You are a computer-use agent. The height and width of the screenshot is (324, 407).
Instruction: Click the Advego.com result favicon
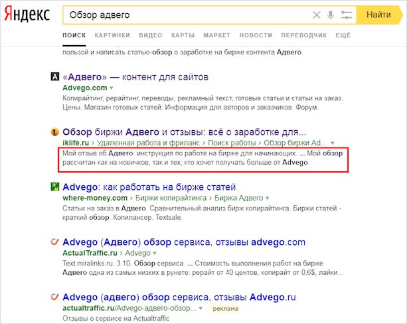(x=55, y=77)
